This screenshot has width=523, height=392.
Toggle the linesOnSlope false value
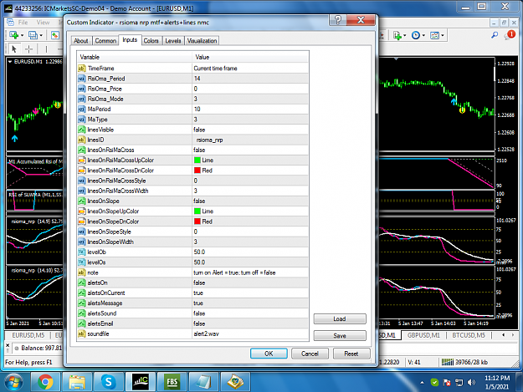click(250, 201)
